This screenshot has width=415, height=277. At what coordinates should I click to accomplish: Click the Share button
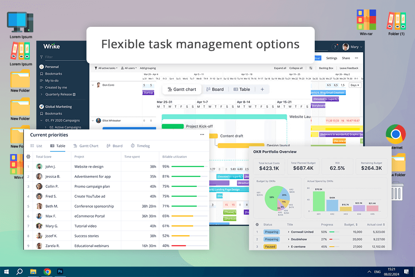coord(346,58)
